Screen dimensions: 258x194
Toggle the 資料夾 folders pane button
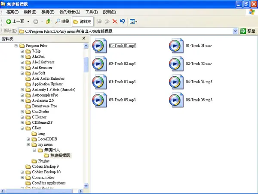pyautogui.click(x=83, y=22)
